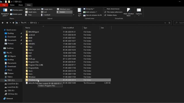
Task: Open Add columns dropdown
Action: 90,12
